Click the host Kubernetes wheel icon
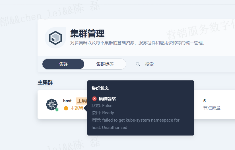 52,105
